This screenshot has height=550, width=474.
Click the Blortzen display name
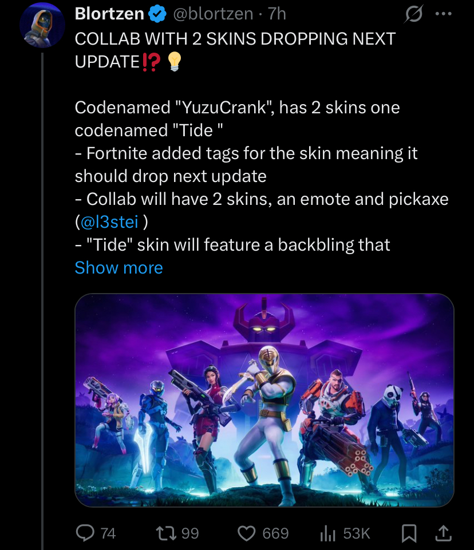click(109, 14)
